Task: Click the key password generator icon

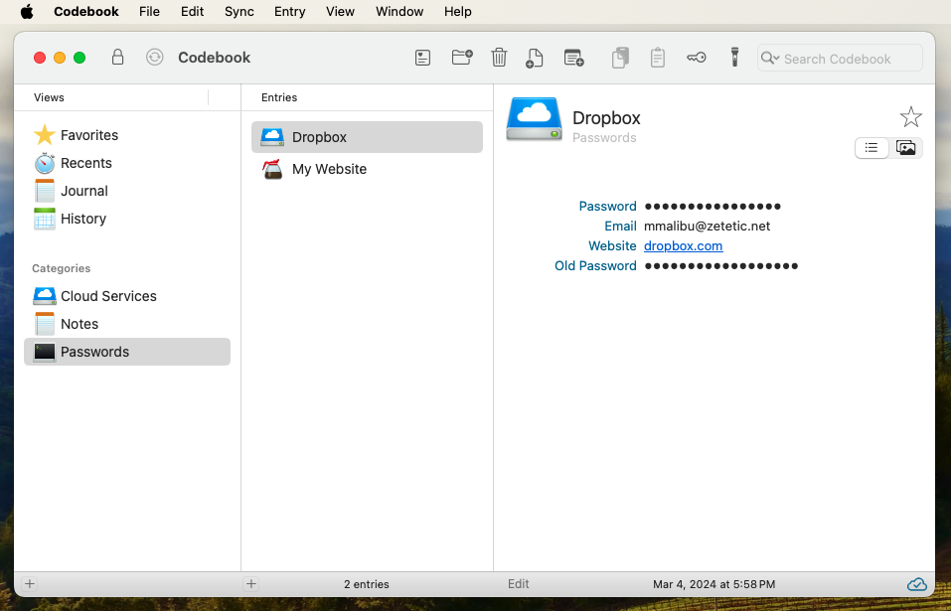Action: pyautogui.click(x=697, y=58)
